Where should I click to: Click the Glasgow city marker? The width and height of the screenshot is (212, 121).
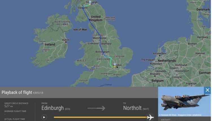point(83,6)
